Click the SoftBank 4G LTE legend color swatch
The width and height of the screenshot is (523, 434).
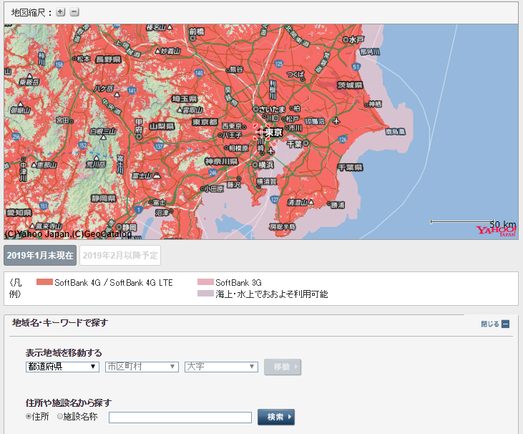coord(44,282)
